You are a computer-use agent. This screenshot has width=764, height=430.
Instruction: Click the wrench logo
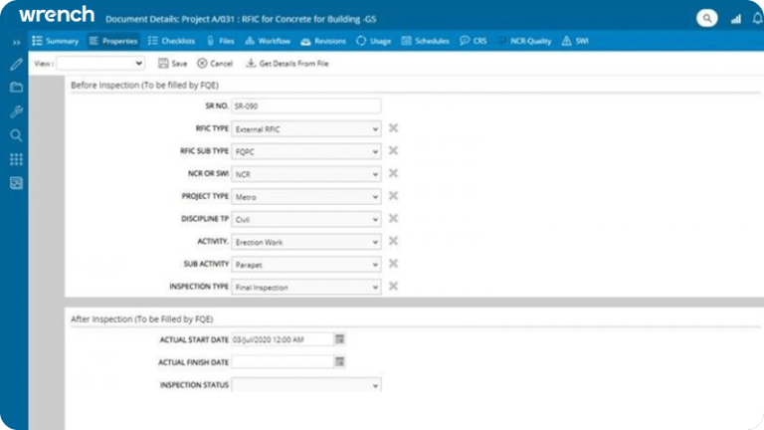tap(57, 15)
